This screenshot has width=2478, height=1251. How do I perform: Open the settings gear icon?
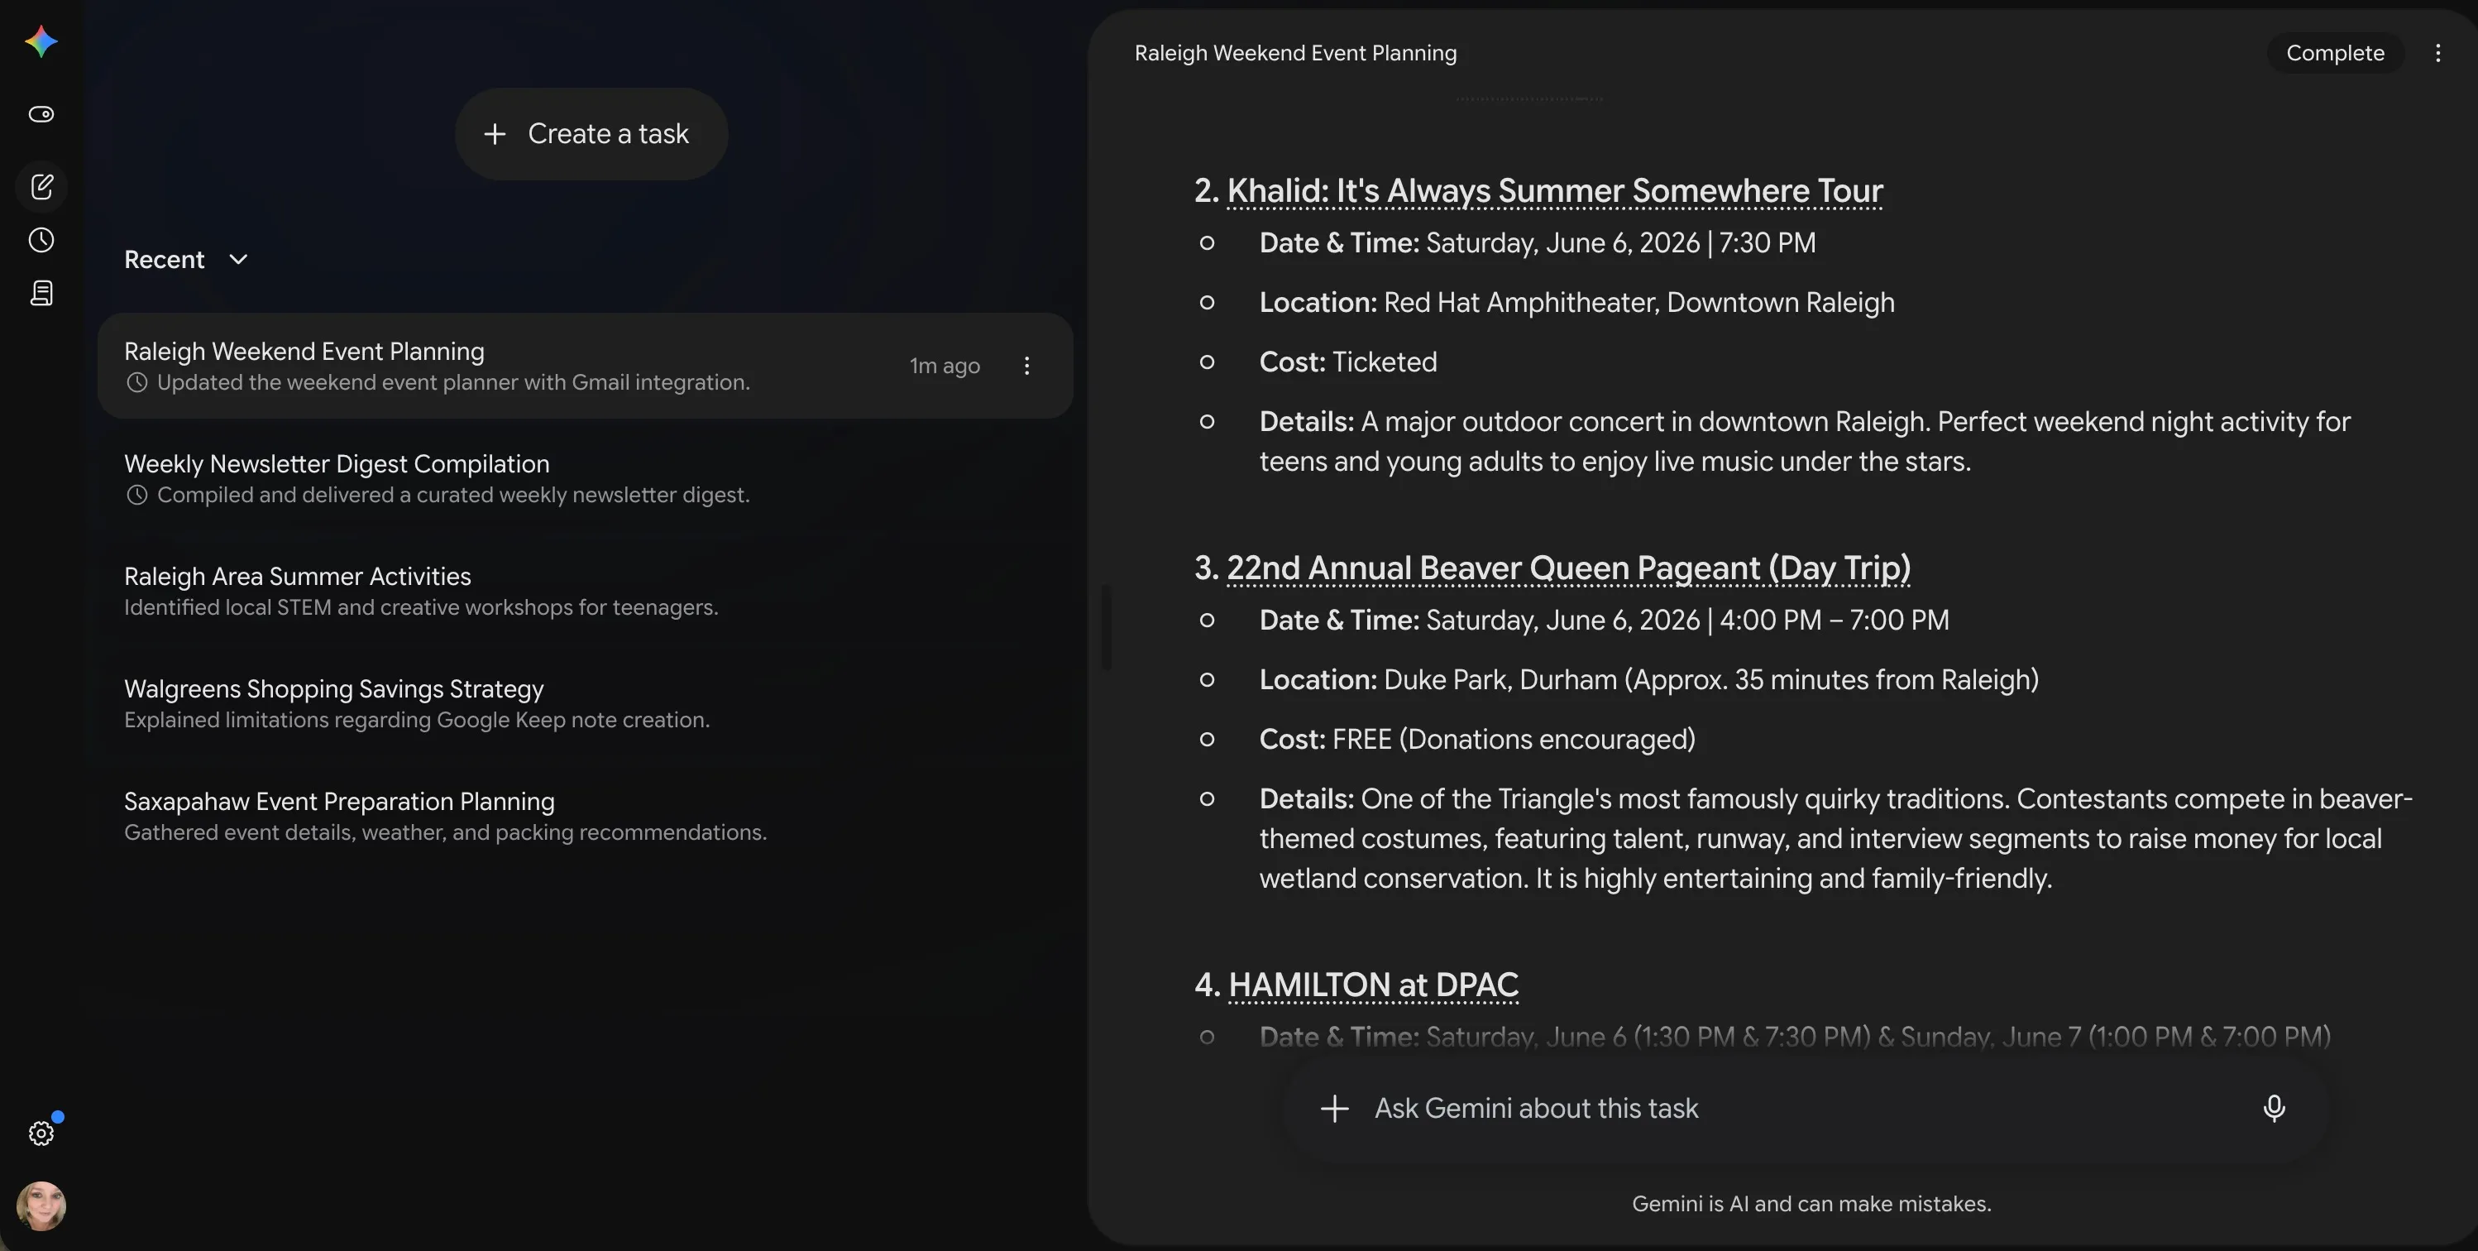pos(41,1133)
